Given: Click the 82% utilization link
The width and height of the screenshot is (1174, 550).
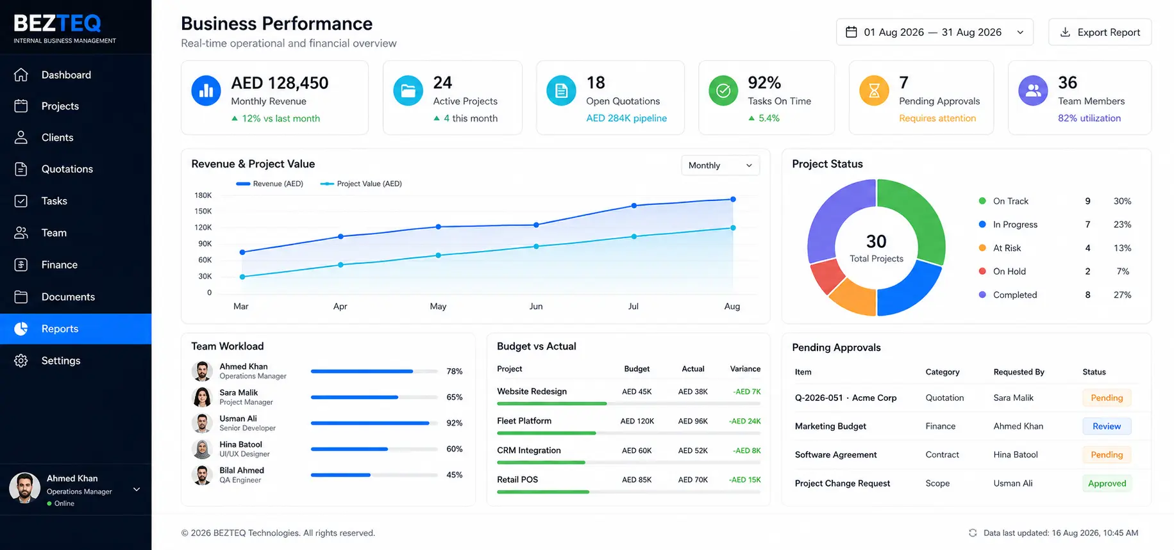Looking at the screenshot, I should point(1089,118).
